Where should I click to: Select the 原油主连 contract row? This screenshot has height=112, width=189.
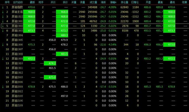[94, 12]
